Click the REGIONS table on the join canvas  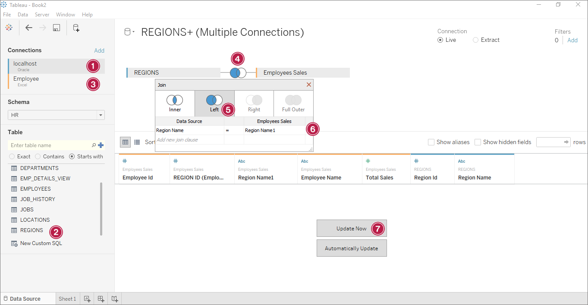(x=173, y=72)
